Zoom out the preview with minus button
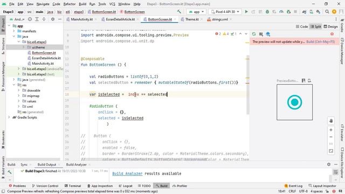 331,137
